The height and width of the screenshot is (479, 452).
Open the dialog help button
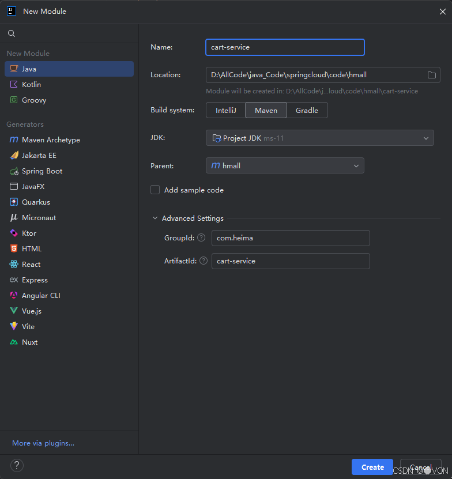[x=17, y=466]
